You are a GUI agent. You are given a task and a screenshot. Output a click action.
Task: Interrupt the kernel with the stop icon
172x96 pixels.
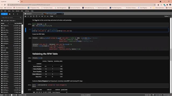tap(42, 16)
